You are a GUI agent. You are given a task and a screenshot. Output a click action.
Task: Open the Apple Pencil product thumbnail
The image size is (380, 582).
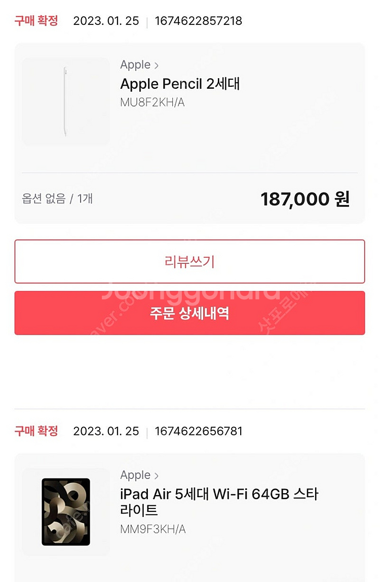(66, 101)
